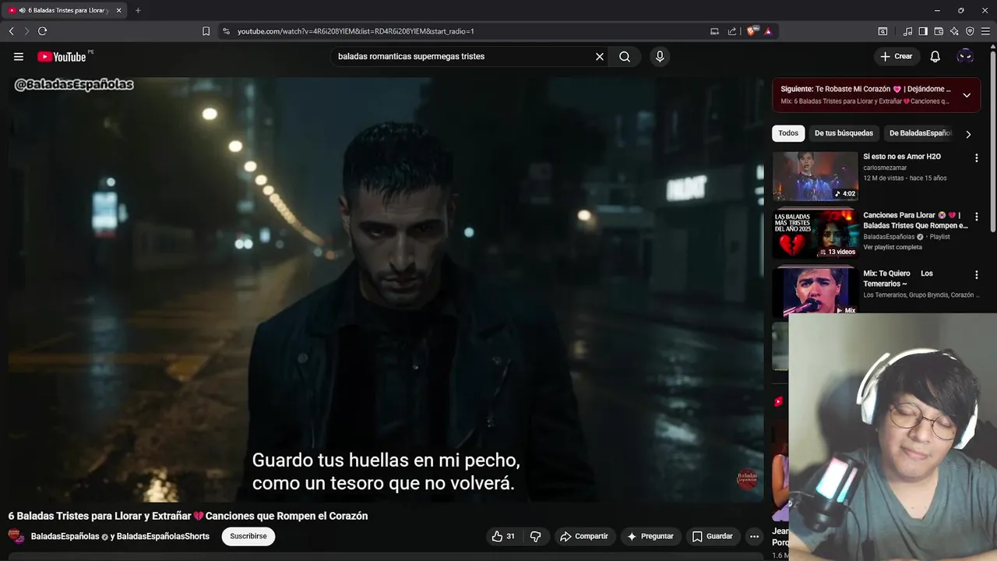Viewport: 997px width, 561px height.
Task: Bookmark this page in the address bar
Action: 206,31
